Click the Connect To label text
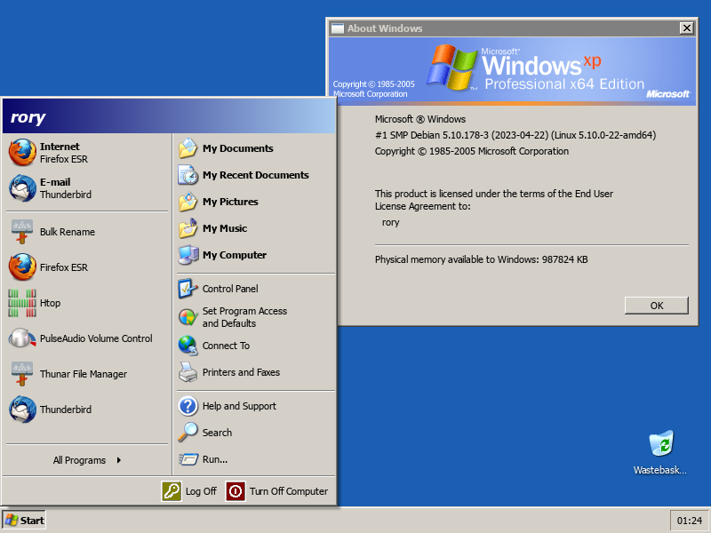 tap(226, 346)
